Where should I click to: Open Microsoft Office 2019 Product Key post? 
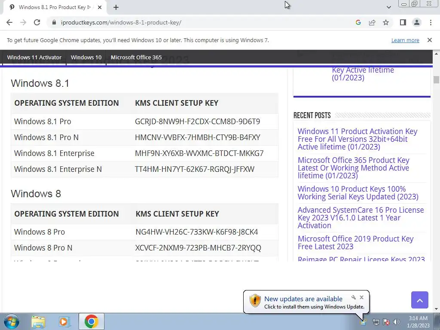(x=355, y=242)
